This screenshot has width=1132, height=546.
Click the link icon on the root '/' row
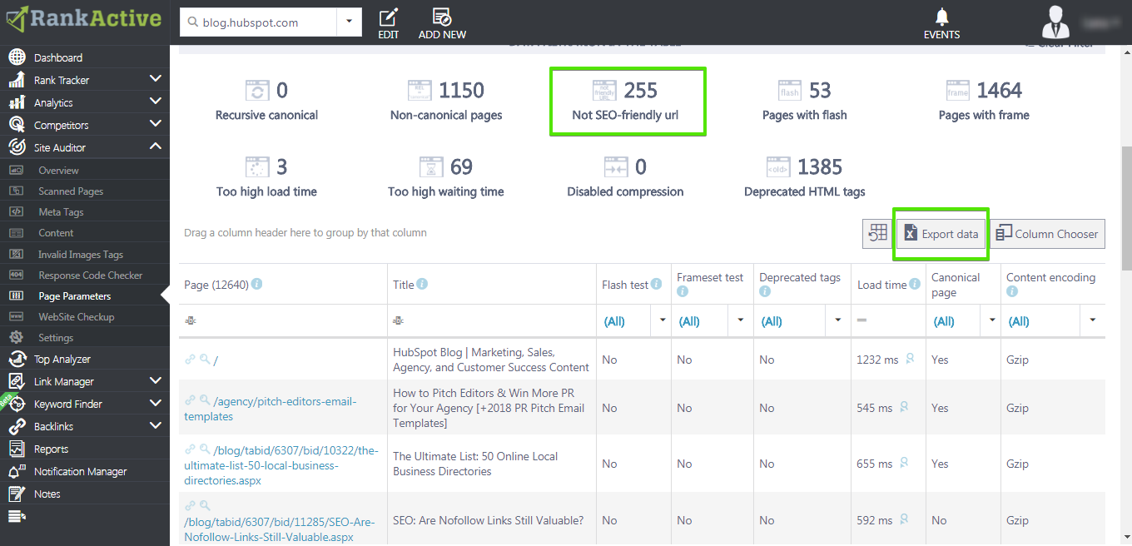[191, 359]
